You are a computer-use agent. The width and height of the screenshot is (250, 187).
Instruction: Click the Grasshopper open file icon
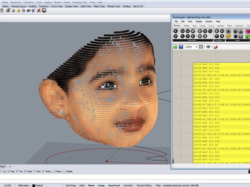point(175,47)
